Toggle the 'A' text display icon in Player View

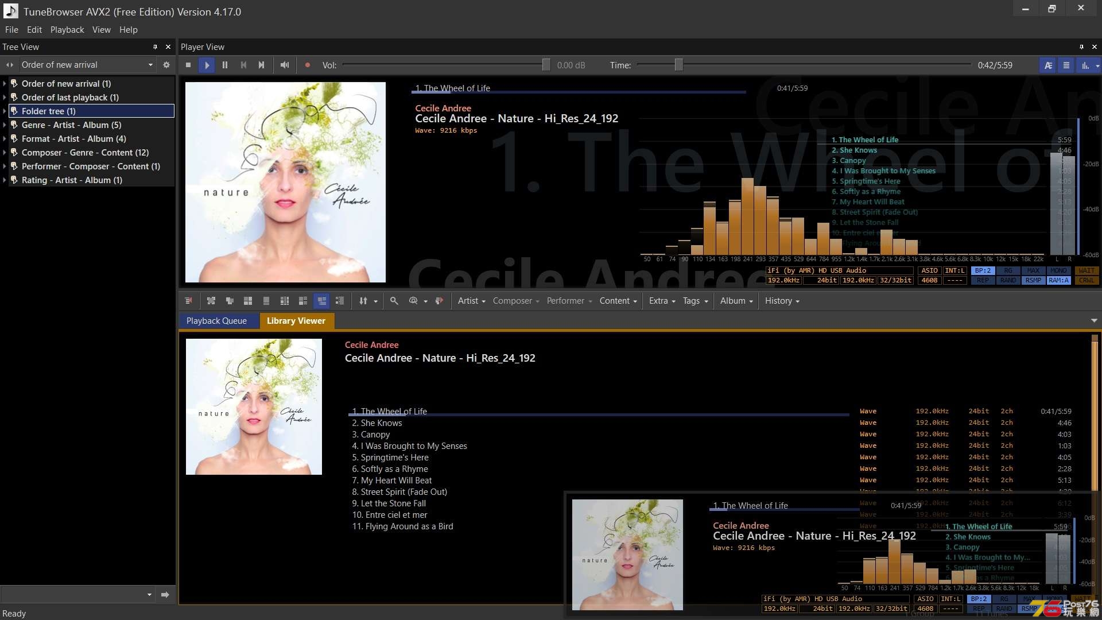coord(1048,65)
